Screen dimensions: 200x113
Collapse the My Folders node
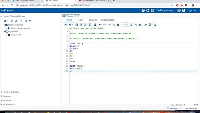(x=4, y=32)
